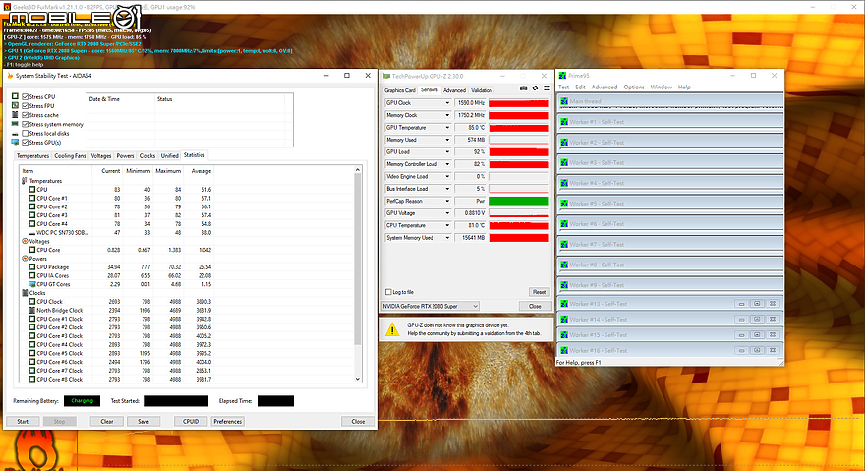Open AIDA64 Preferences
This screenshot has width=865, height=471.
tap(228, 421)
